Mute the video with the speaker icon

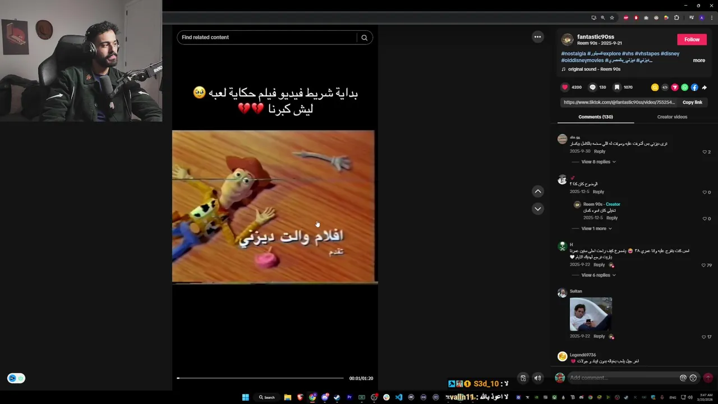[x=537, y=378]
